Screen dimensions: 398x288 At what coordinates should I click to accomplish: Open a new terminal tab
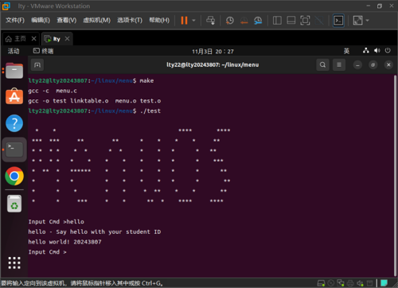[37, 65]
